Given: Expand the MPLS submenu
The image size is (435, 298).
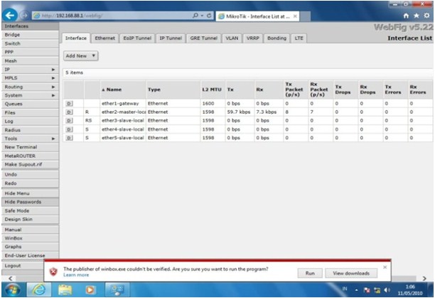Looking at the screenshot, I should [30, 78].
